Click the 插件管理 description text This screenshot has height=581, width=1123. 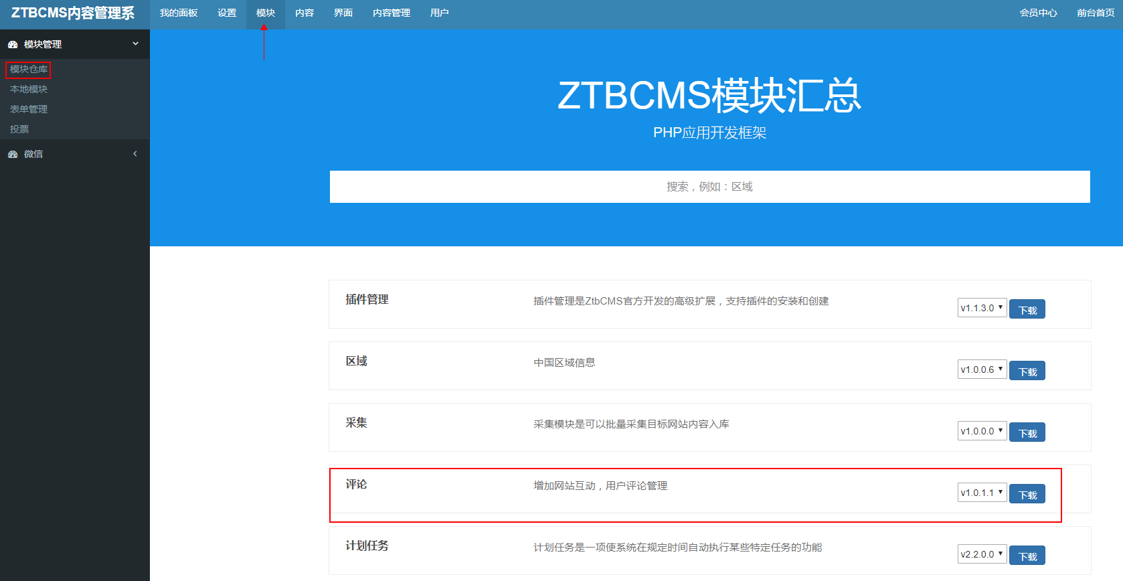pyautogui.click(x=681, y=301)
